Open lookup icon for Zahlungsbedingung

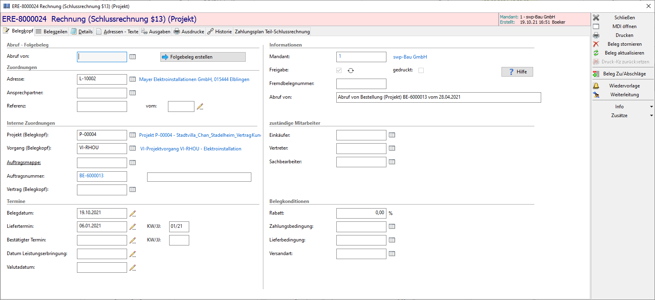[x=392, y=227]
